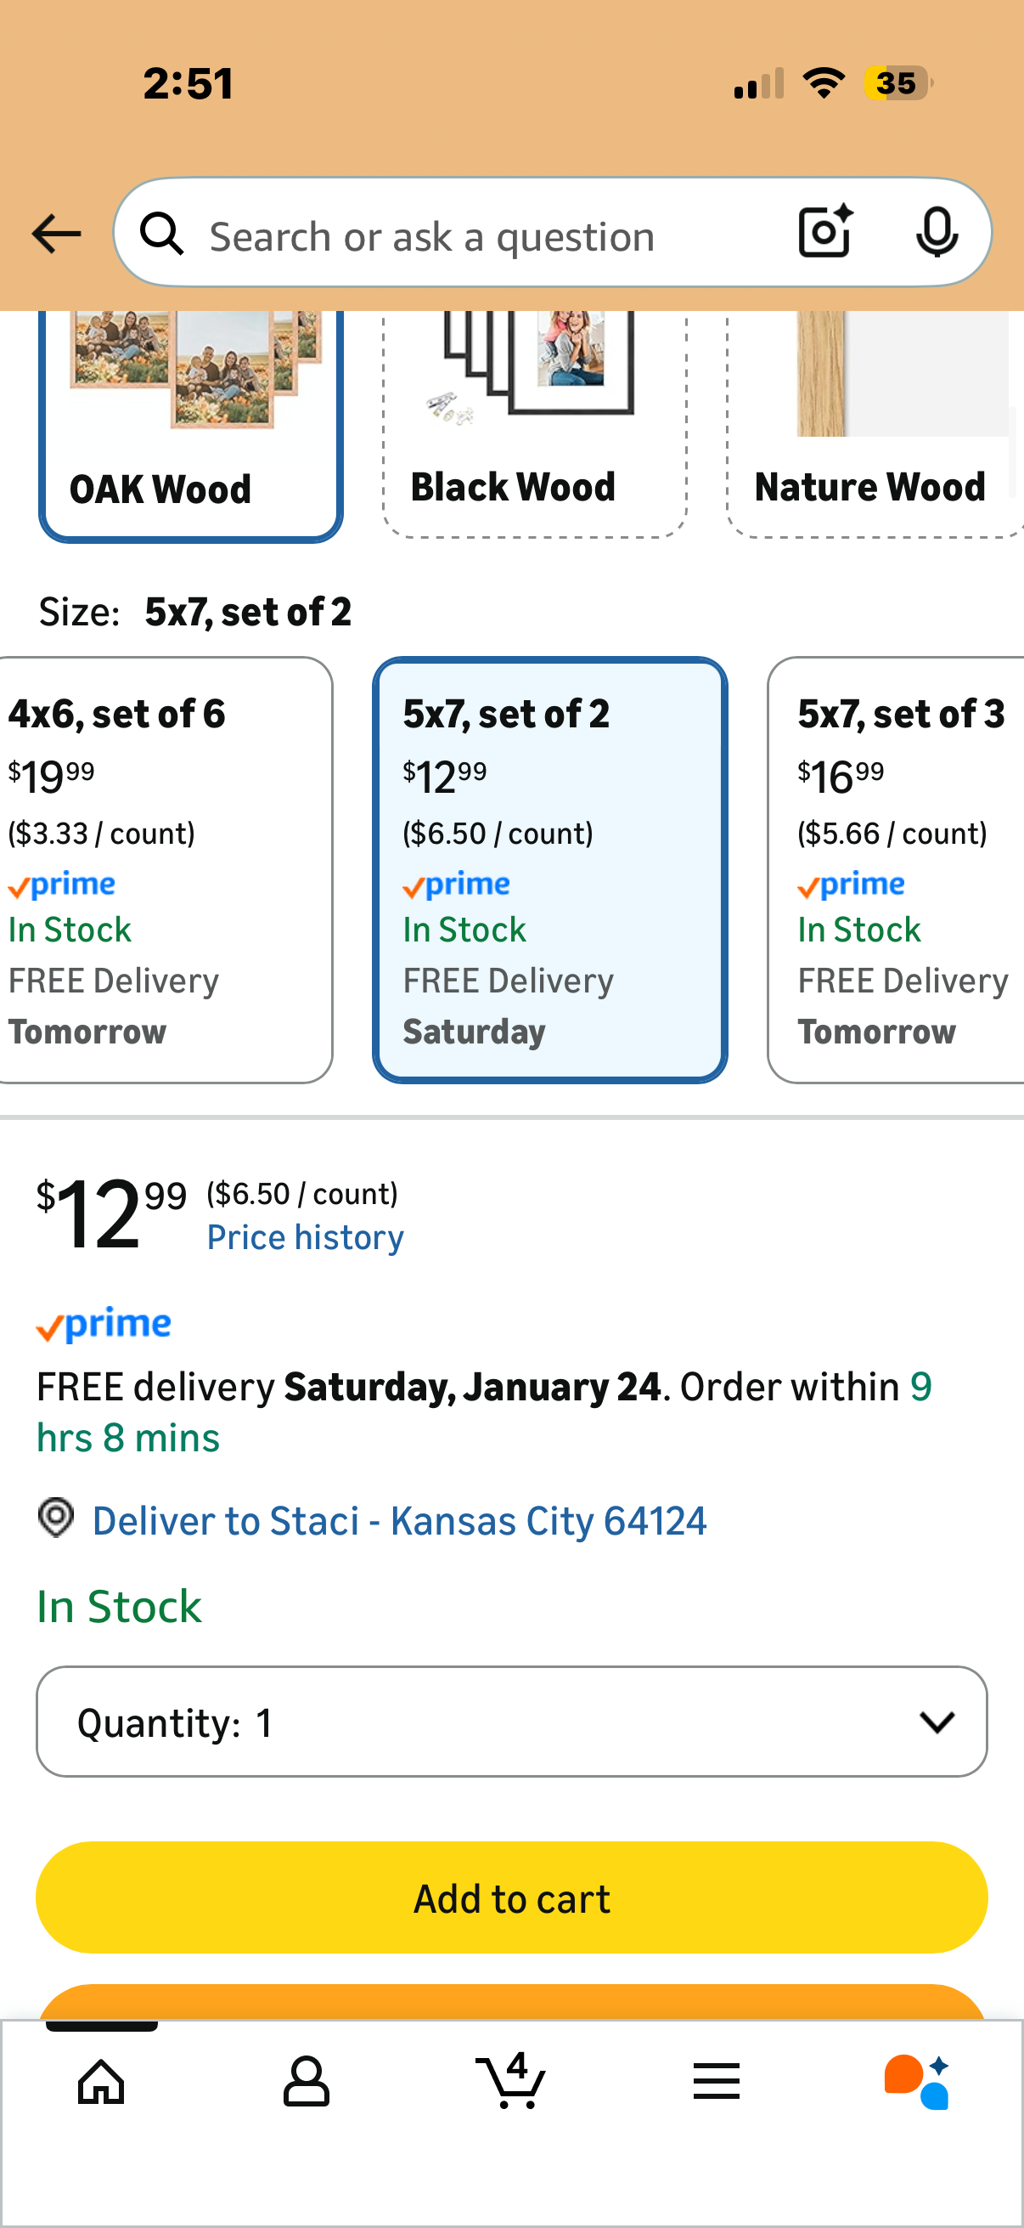The image size is (1024, 2228).
Task: Change delivery address Kansas City 64124
Action: tap(398, 1520)
